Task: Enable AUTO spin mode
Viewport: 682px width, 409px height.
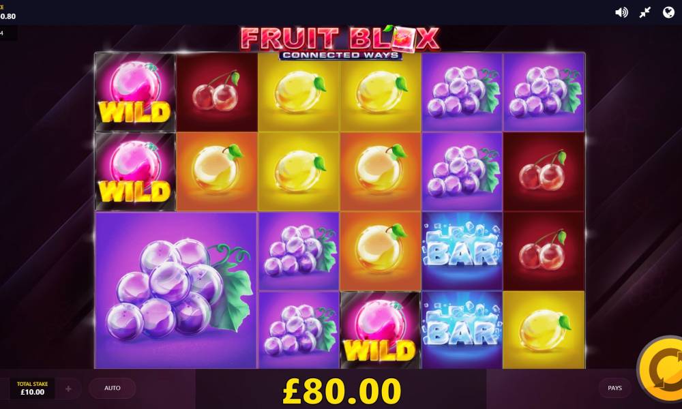Action: (113, 388)
